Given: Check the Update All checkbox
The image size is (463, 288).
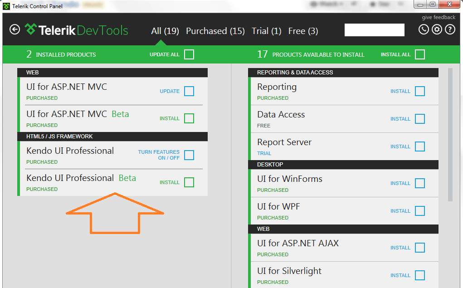Looking at the screenshot, I should 189,54.
